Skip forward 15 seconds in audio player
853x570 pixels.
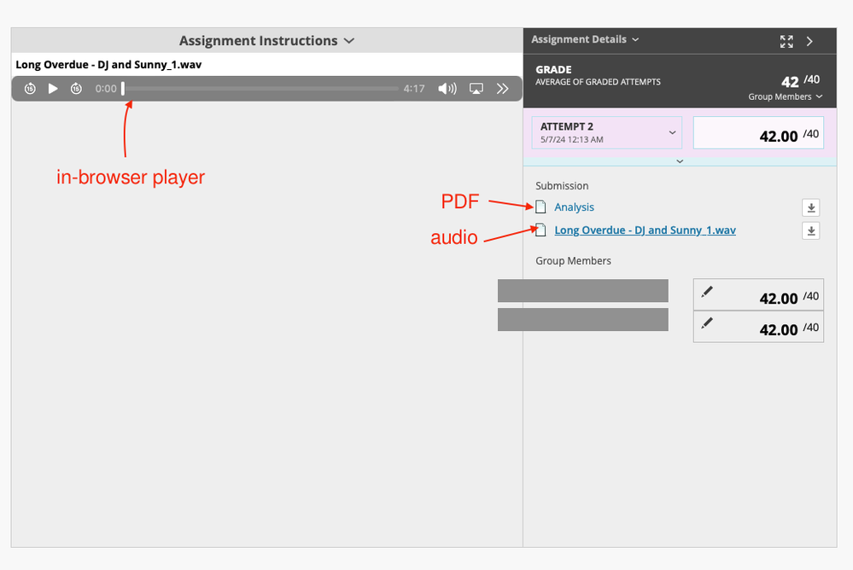point(76,89)
